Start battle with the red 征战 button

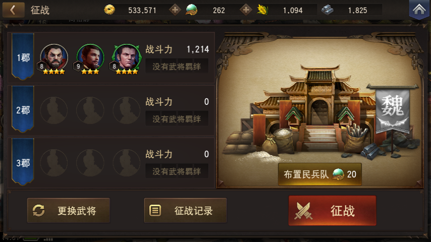pos(332,211)
